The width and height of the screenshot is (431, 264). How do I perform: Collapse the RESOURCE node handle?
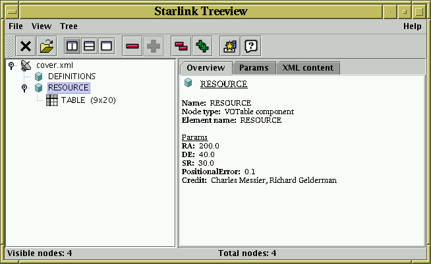tap(24, 88)
